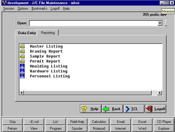Click the Hardware Listing blue icon
175x132 pixels.
[22, 71]
